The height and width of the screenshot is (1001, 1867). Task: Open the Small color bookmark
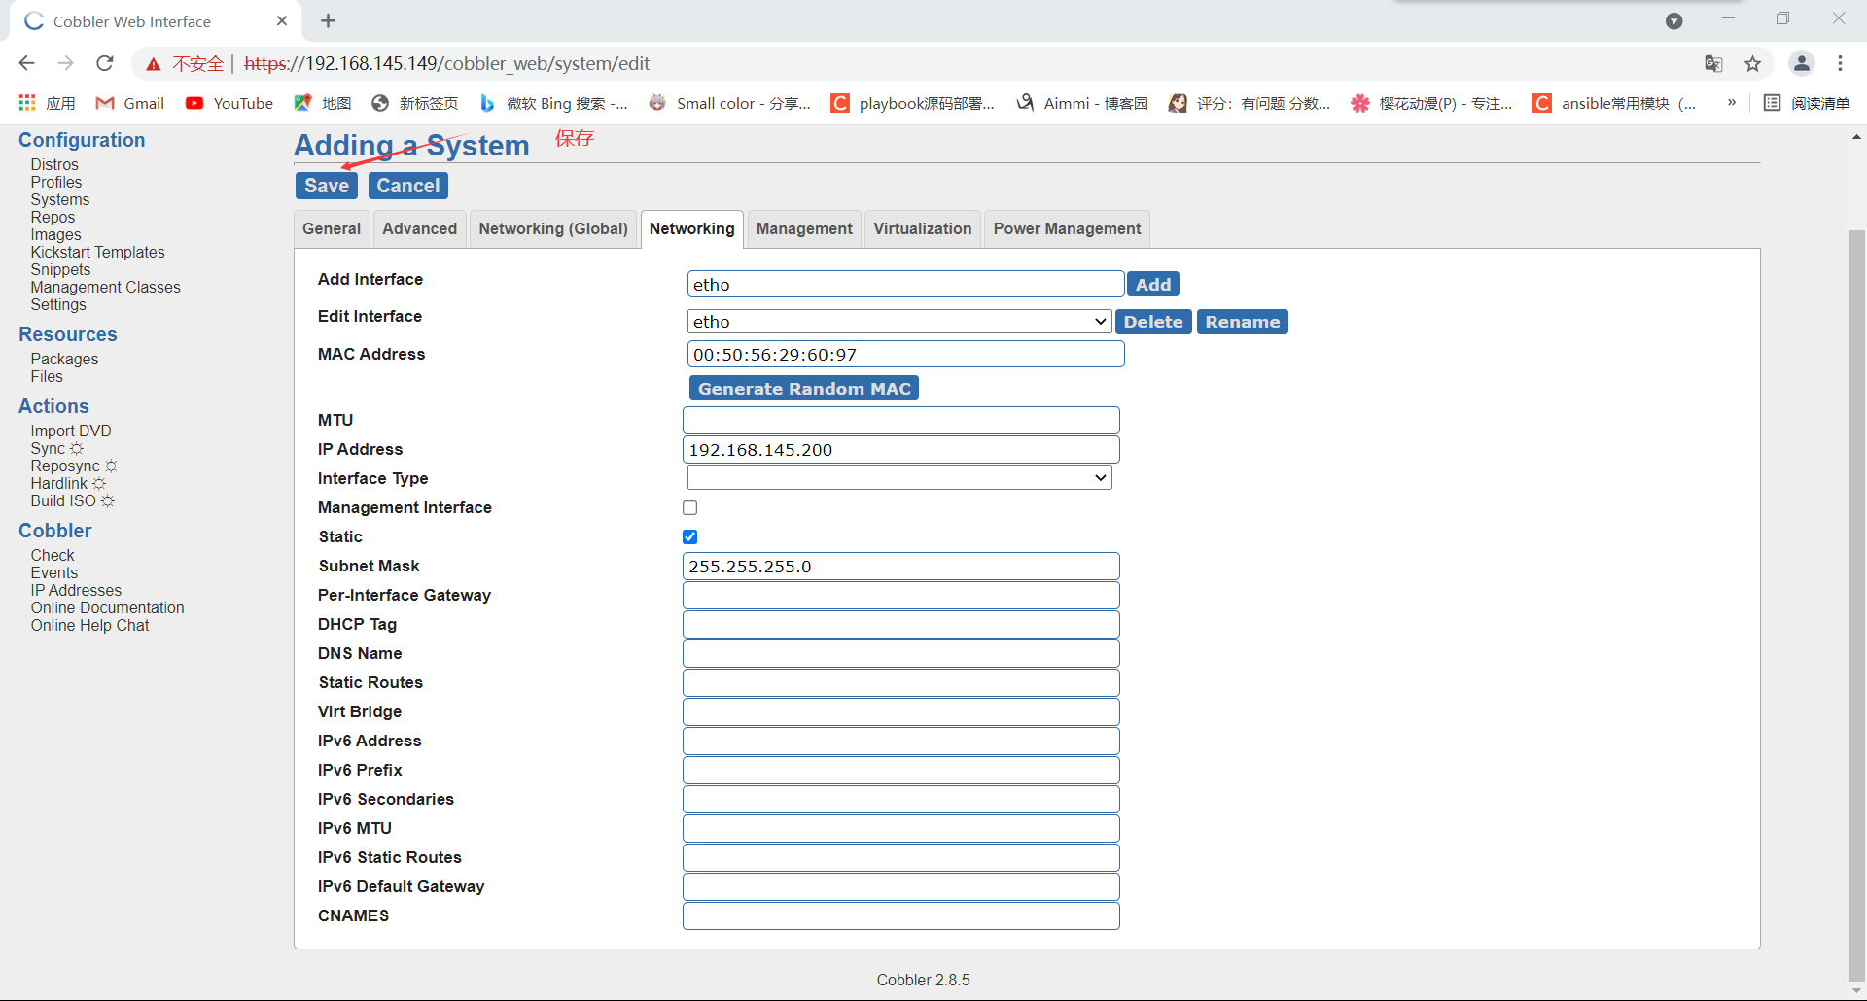coord(730,103)
